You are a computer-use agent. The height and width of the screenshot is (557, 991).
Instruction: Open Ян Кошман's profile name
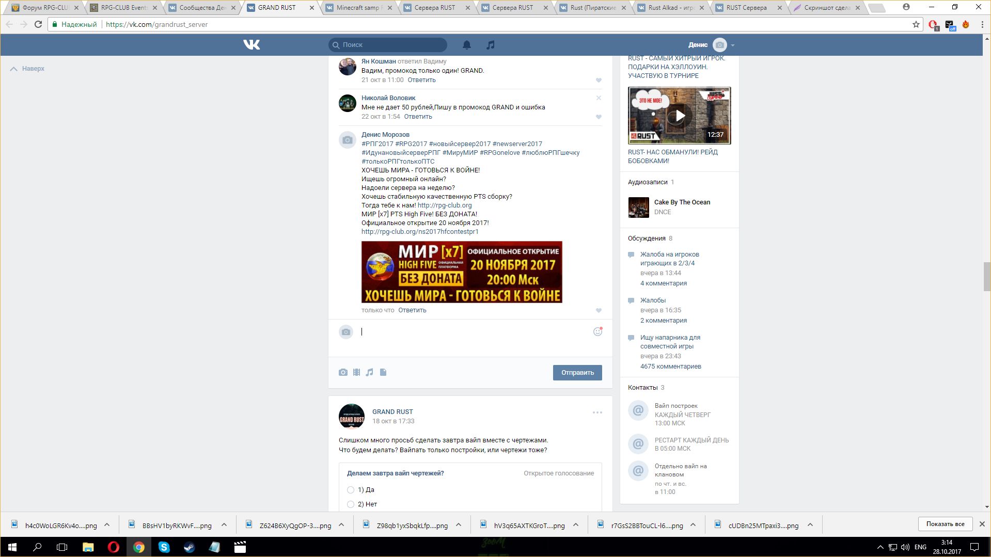[379, 61]
